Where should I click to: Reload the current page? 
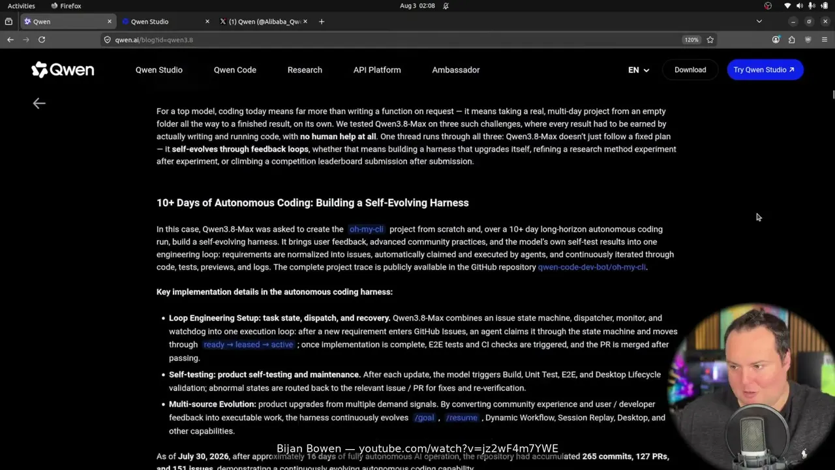(x=42, y=40)
